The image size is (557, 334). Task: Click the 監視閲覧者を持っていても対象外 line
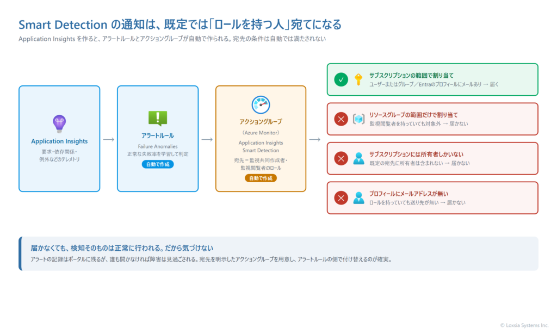tap(418, 123)
